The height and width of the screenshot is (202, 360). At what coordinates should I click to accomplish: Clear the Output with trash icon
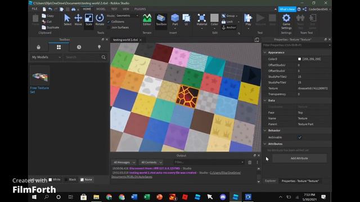(x=250, y=162)
